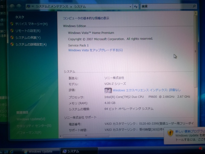This screenshot has height=154, width=205.
Task: Launch Internet Explorer from quick launch
Action: pyautogui.click(x=12, y=152)
